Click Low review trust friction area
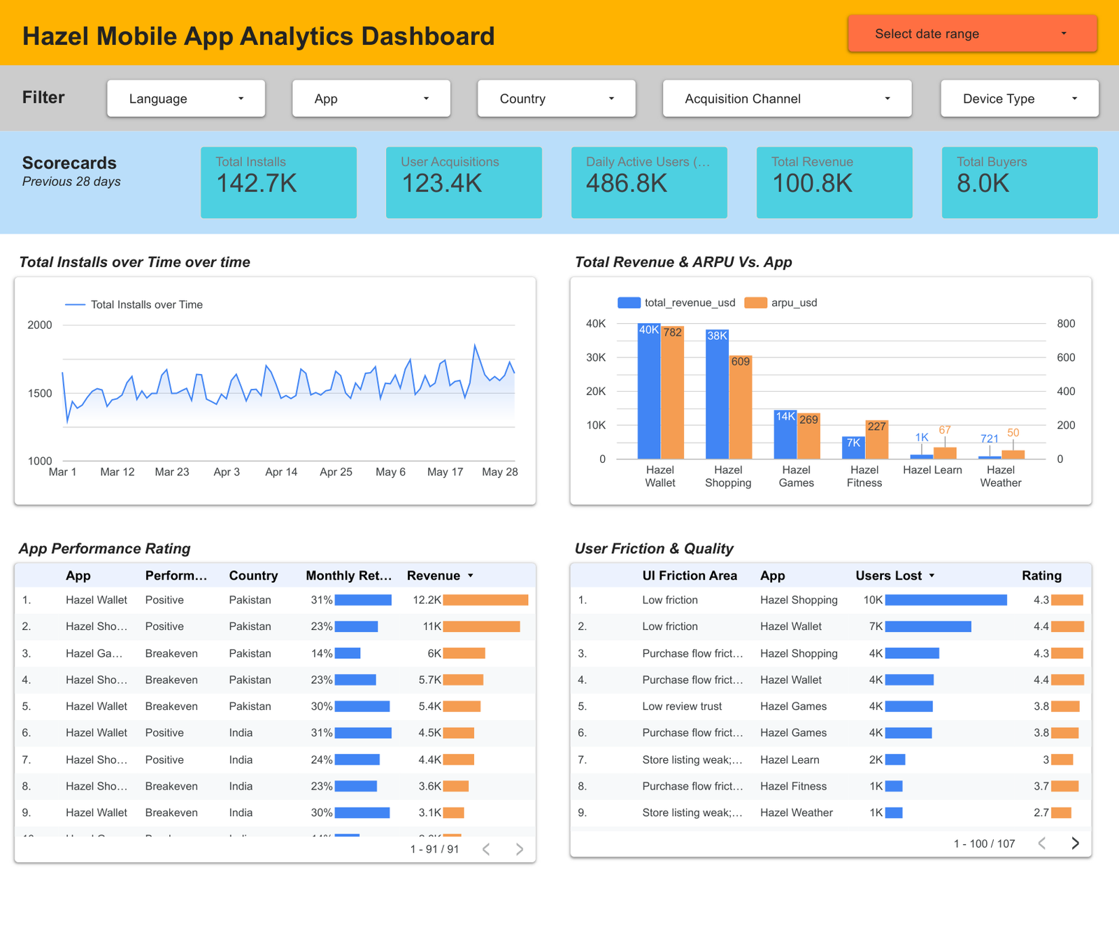This screenshot has height=935, width=1119. 682,706
